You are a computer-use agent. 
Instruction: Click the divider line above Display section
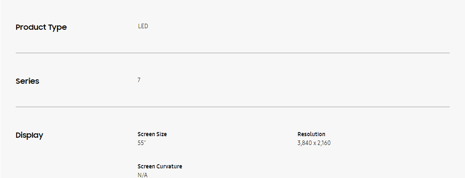click(x=232, y=107)
